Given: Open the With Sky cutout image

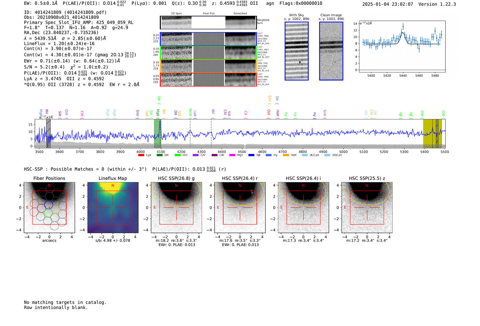Looking at the screenshot, I should pos(297,51).
